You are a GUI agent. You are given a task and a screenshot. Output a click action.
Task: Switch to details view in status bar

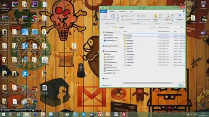coord(180,85)
